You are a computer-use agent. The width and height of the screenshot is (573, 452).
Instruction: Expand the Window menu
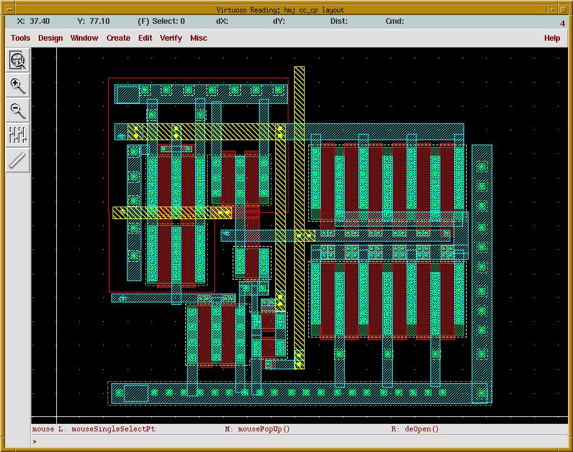tap(84, 38)
